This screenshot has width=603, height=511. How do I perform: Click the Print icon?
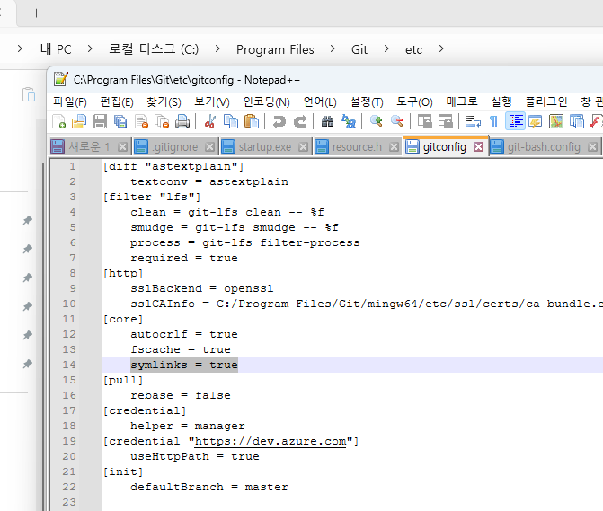click(182, 122)
